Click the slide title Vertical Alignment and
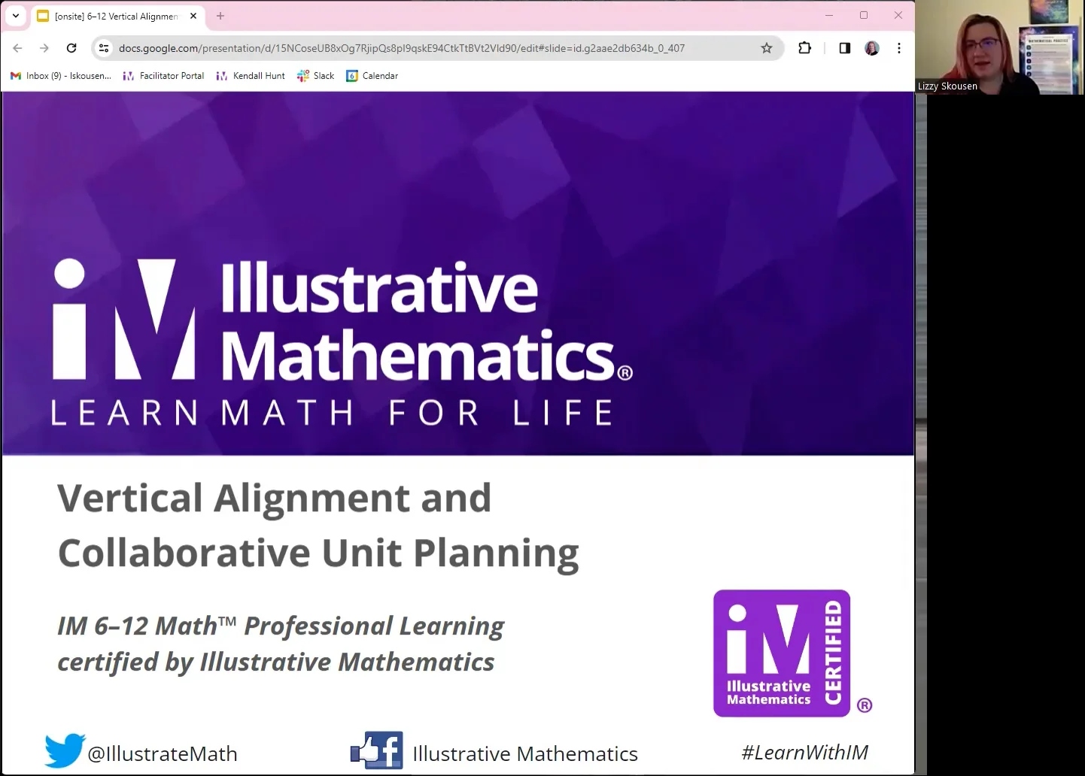The width and height of the screenshot is (1085, 776). [x=275, y=498]
